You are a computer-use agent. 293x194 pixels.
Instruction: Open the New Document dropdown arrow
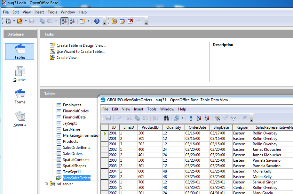click(x=14, y=21)
